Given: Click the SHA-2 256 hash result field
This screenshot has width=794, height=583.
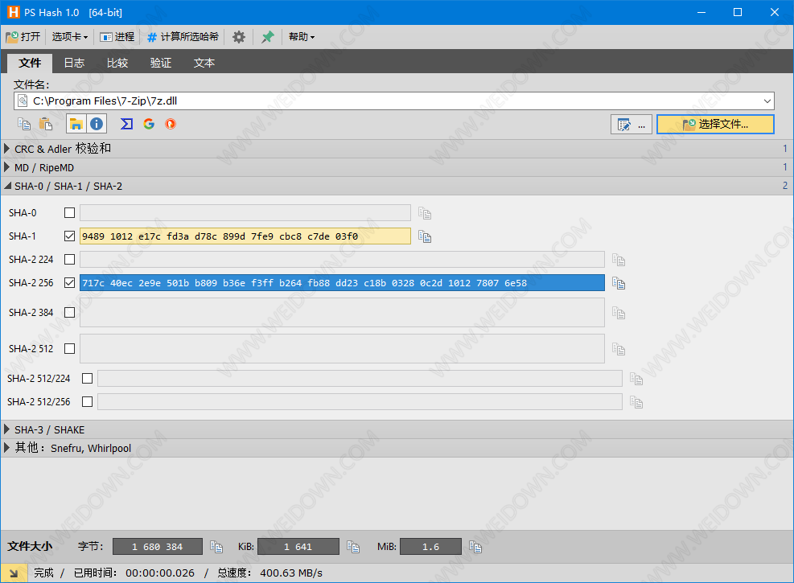Looking at the screenshot, I should (343, 283).
